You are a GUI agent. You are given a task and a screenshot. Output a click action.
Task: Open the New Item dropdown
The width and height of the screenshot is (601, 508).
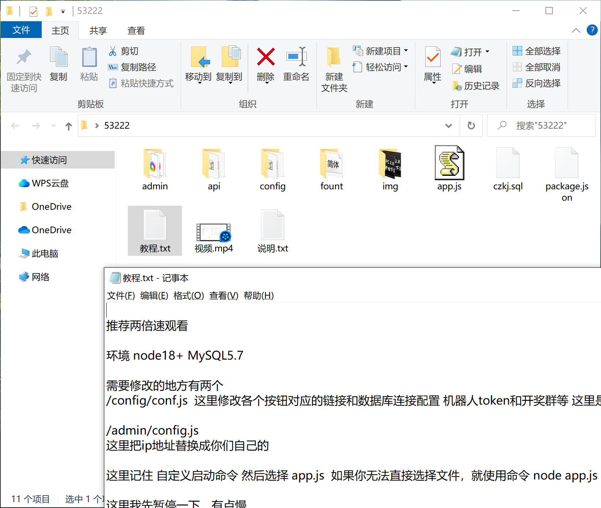pos(380,51)
